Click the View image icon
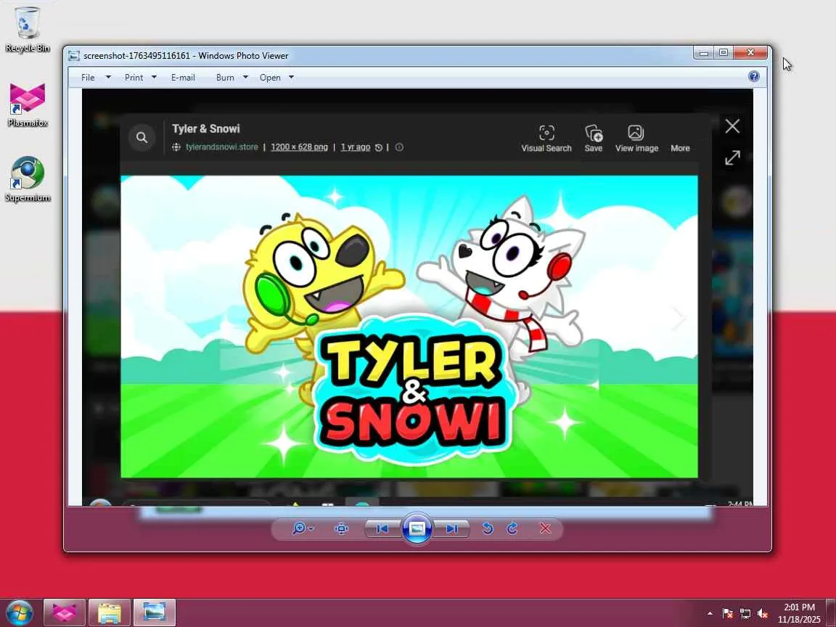This screenshot has width=836, height=627. (x=636, y=133)
